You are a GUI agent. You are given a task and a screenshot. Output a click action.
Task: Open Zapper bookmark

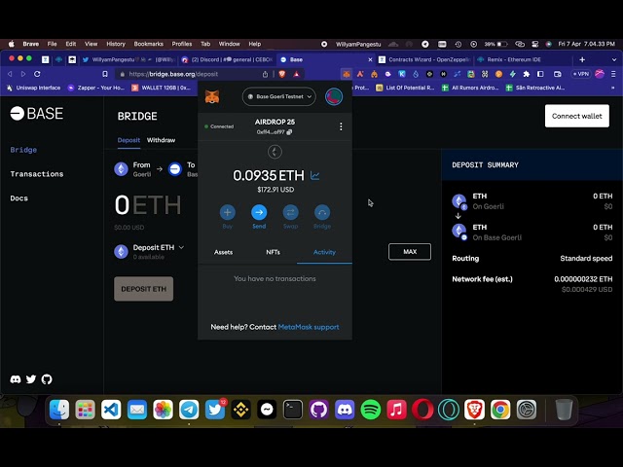point(96,88)
